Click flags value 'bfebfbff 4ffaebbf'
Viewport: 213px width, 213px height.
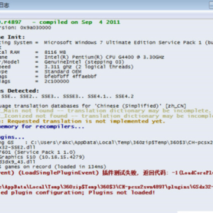tap(70, 76)
